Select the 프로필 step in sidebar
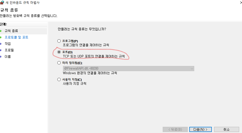This screenshot has height=133, width=242. point(9,50)
